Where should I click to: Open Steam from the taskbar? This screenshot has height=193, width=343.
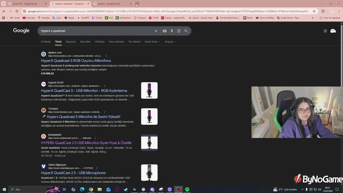tap(126, 190)
